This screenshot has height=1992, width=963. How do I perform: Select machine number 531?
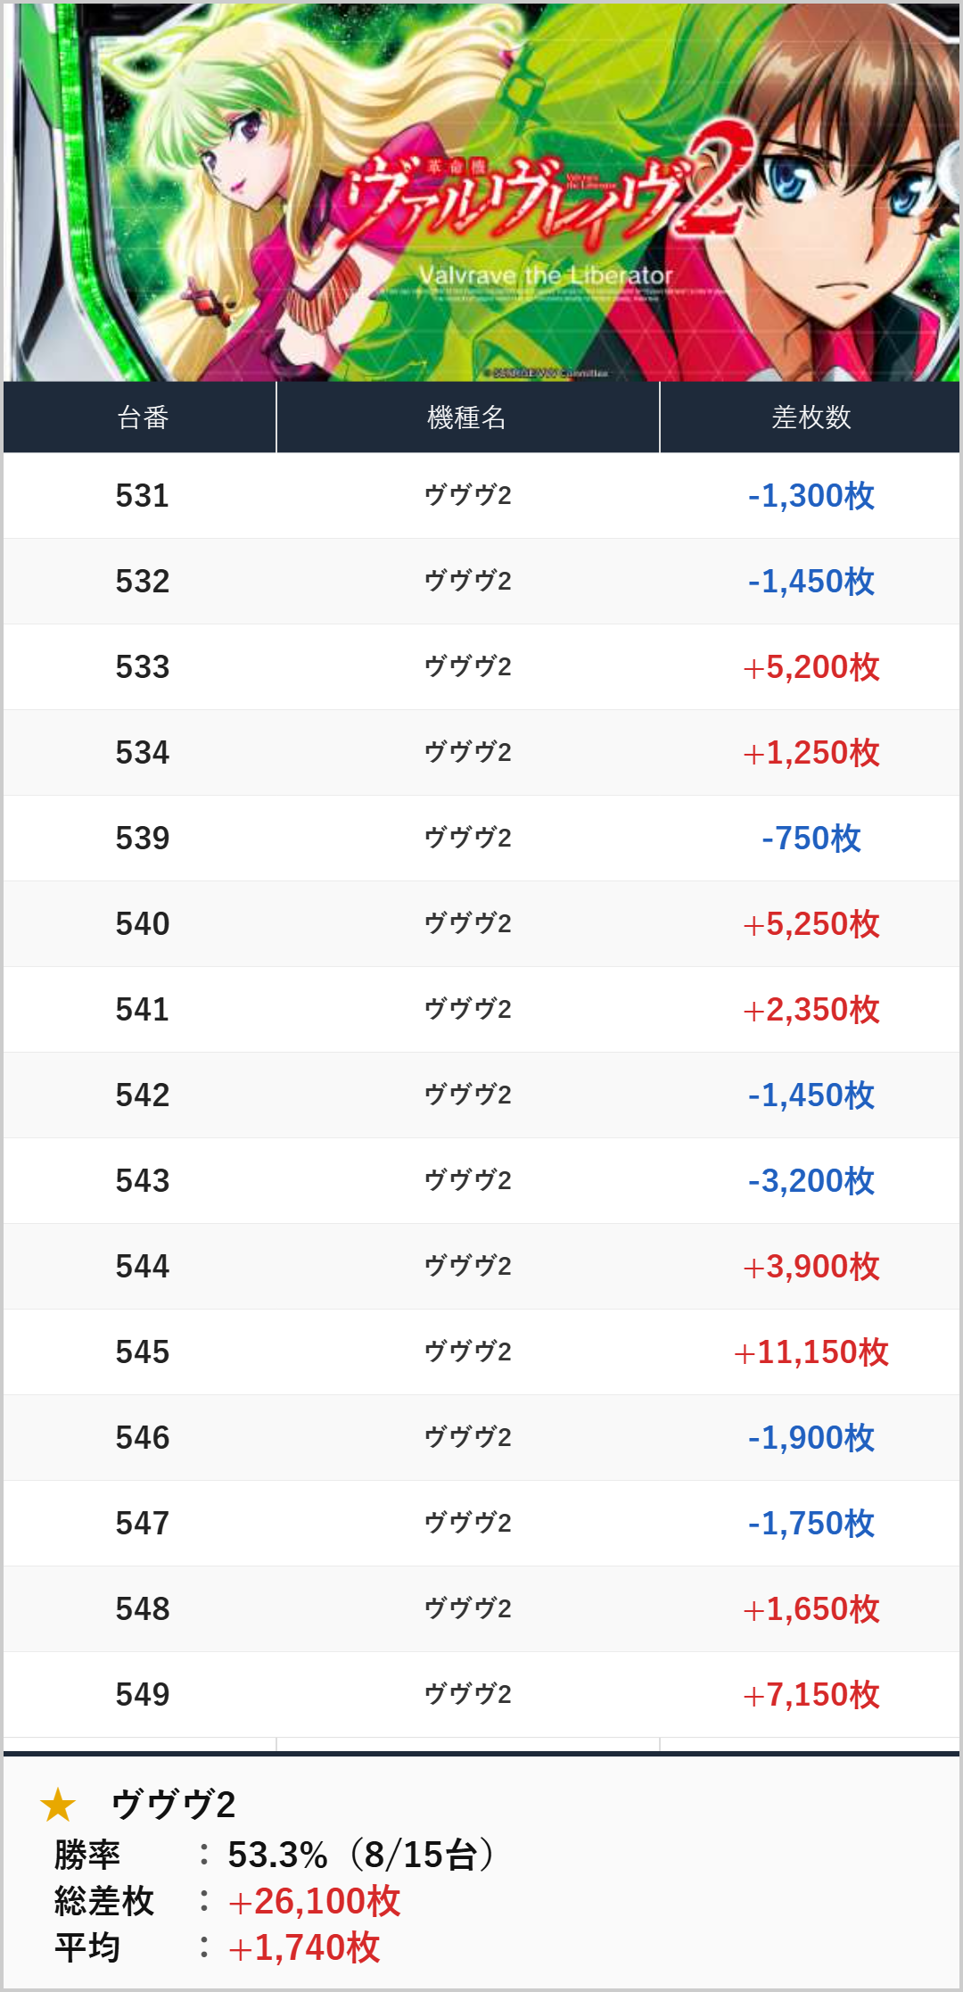point(143,496)
